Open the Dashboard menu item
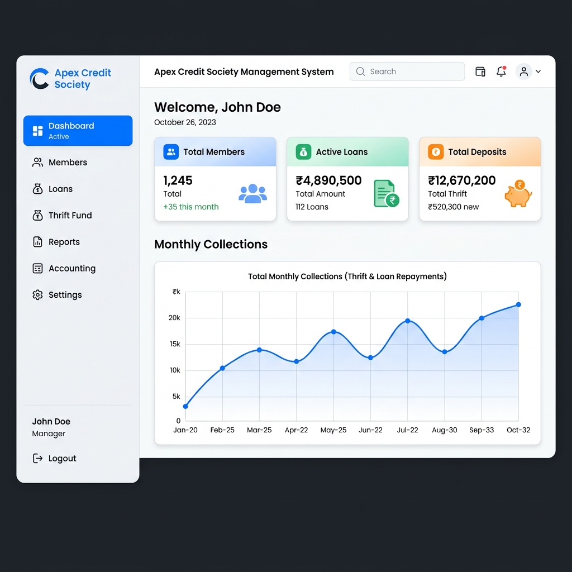The height and width of the screenshot is (572, 572). pyautogui.click(x=78, y=131)
